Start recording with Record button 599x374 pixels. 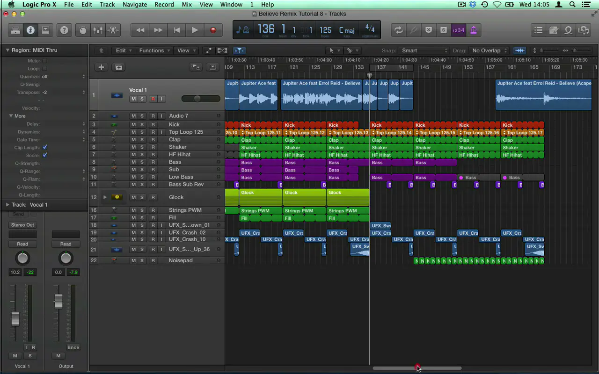click(x=213, y=30)
